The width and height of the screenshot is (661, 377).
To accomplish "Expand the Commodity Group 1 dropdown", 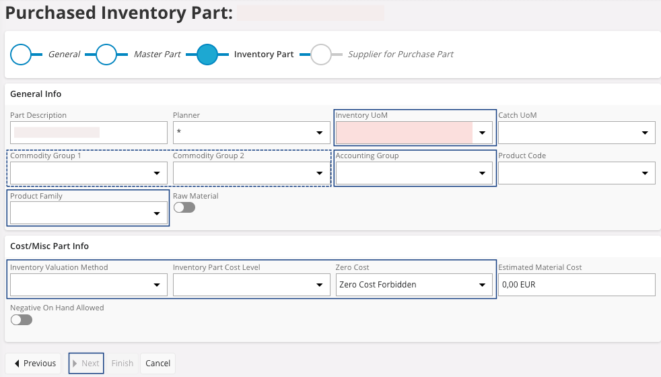I will pyautogui.click(x=157, y=174).
